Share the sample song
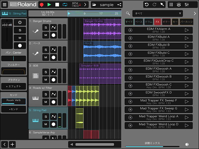199x149 pixels. tap(119, 5)
